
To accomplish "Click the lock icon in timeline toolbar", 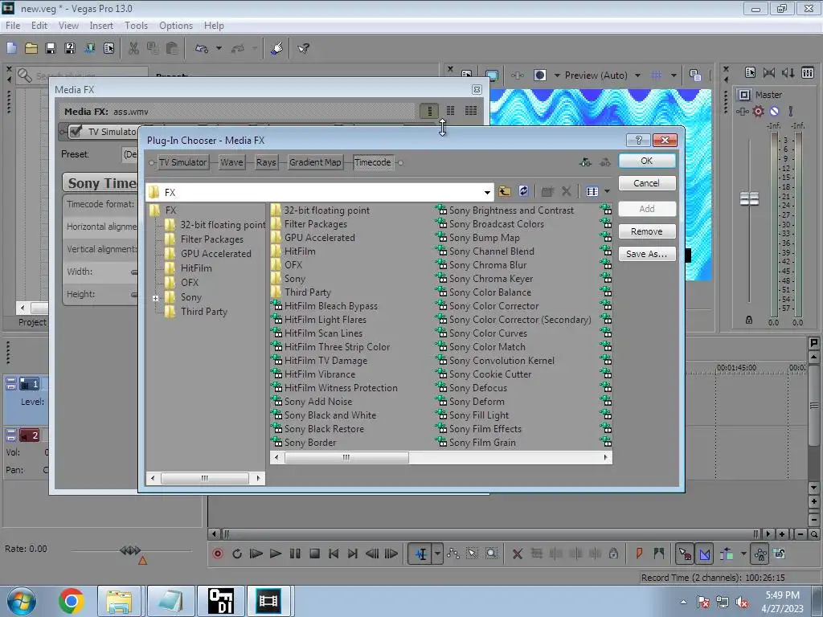I will (613, 554).
